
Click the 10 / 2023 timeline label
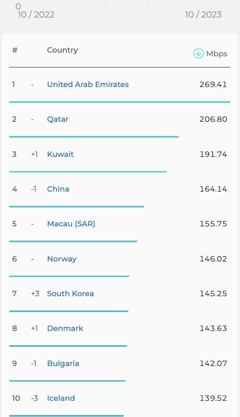(203, 15)
